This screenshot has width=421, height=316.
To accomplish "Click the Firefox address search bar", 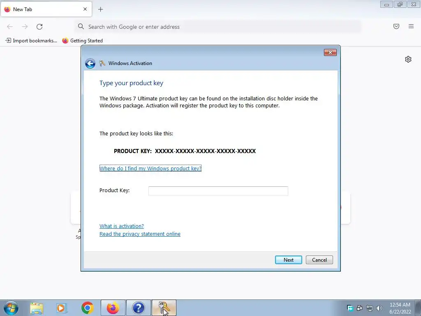I will coord(218,27).
